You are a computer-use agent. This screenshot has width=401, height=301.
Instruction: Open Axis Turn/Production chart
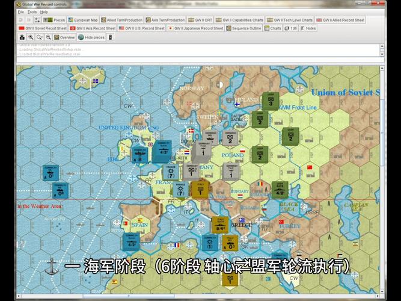pos(165,20)
